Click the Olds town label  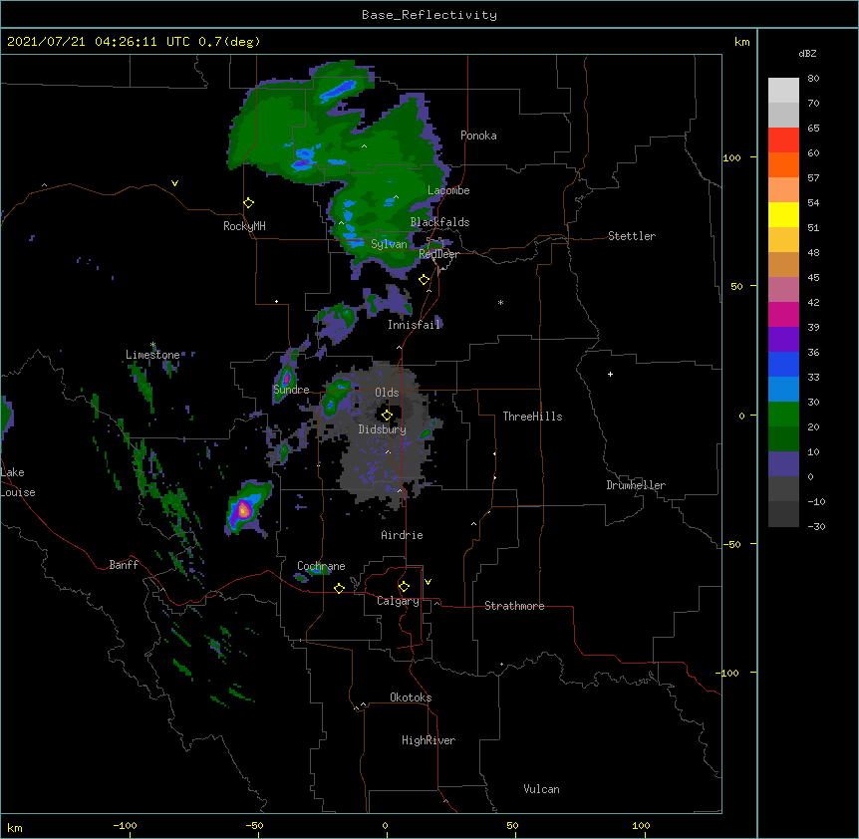[387, 393]
